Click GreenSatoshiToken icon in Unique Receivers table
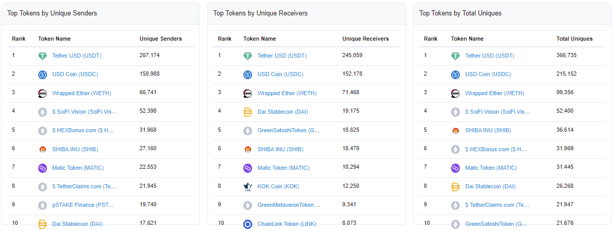 [x=247, y=131]
